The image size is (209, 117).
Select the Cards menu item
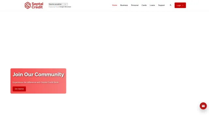[x=144, y=5]
